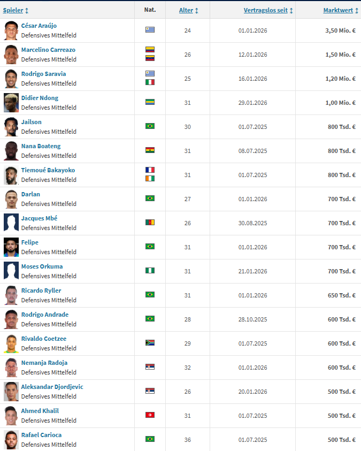The image size is (361, 451).
Task: Open Darlan's player profile link
Action: 30,194
